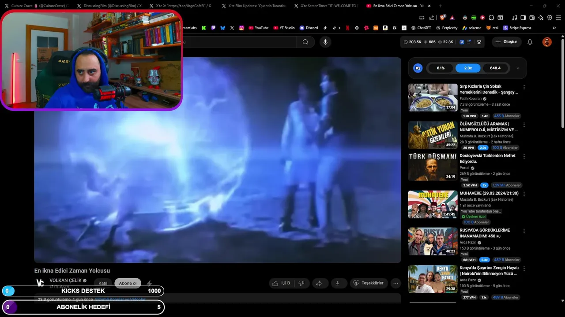The image size is (565, 317).
Task: Open the Instagram bookmark icon
Action: click(x=241, y=28)
